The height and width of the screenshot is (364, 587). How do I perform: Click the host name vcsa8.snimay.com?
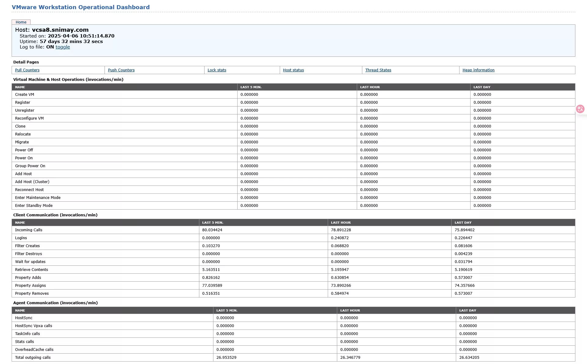60,30
